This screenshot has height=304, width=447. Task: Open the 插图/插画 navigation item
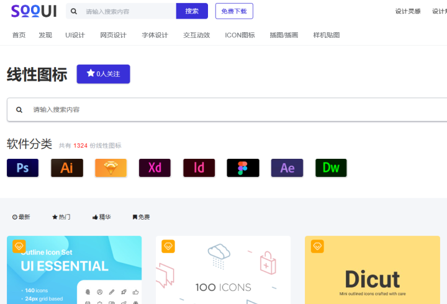(x=284, y=35)
